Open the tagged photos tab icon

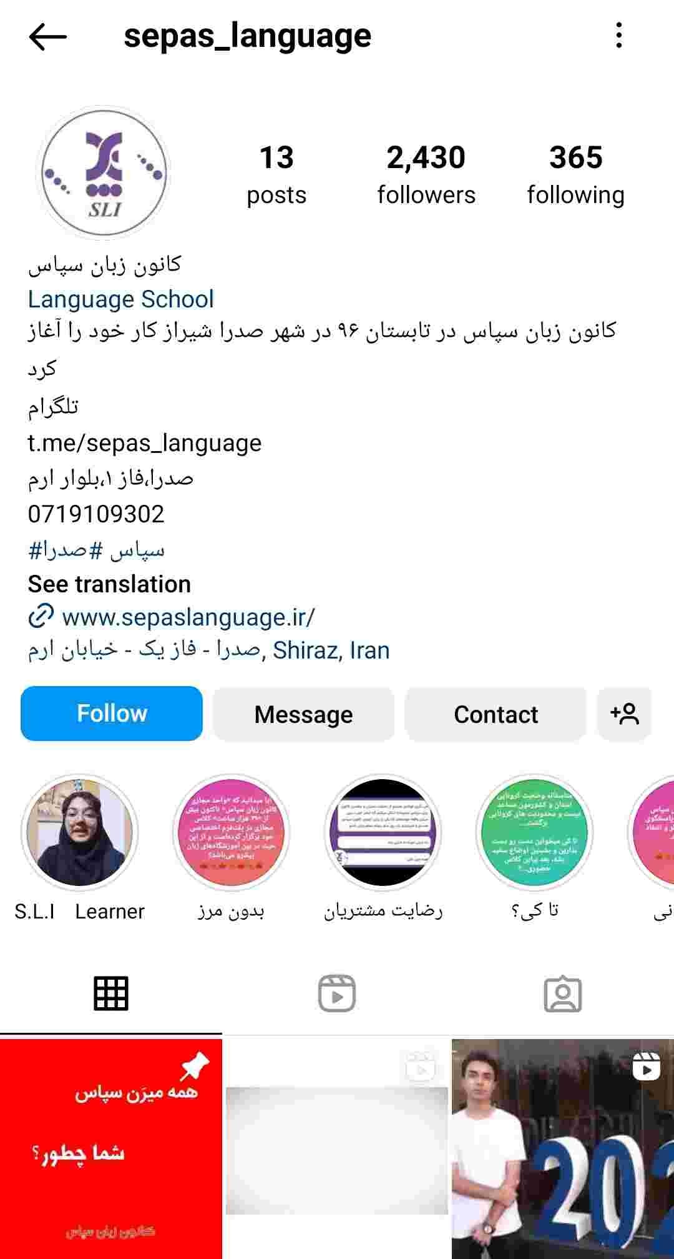(563, 993)
